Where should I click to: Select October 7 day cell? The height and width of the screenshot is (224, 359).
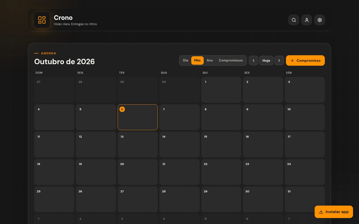coord(180,117)
